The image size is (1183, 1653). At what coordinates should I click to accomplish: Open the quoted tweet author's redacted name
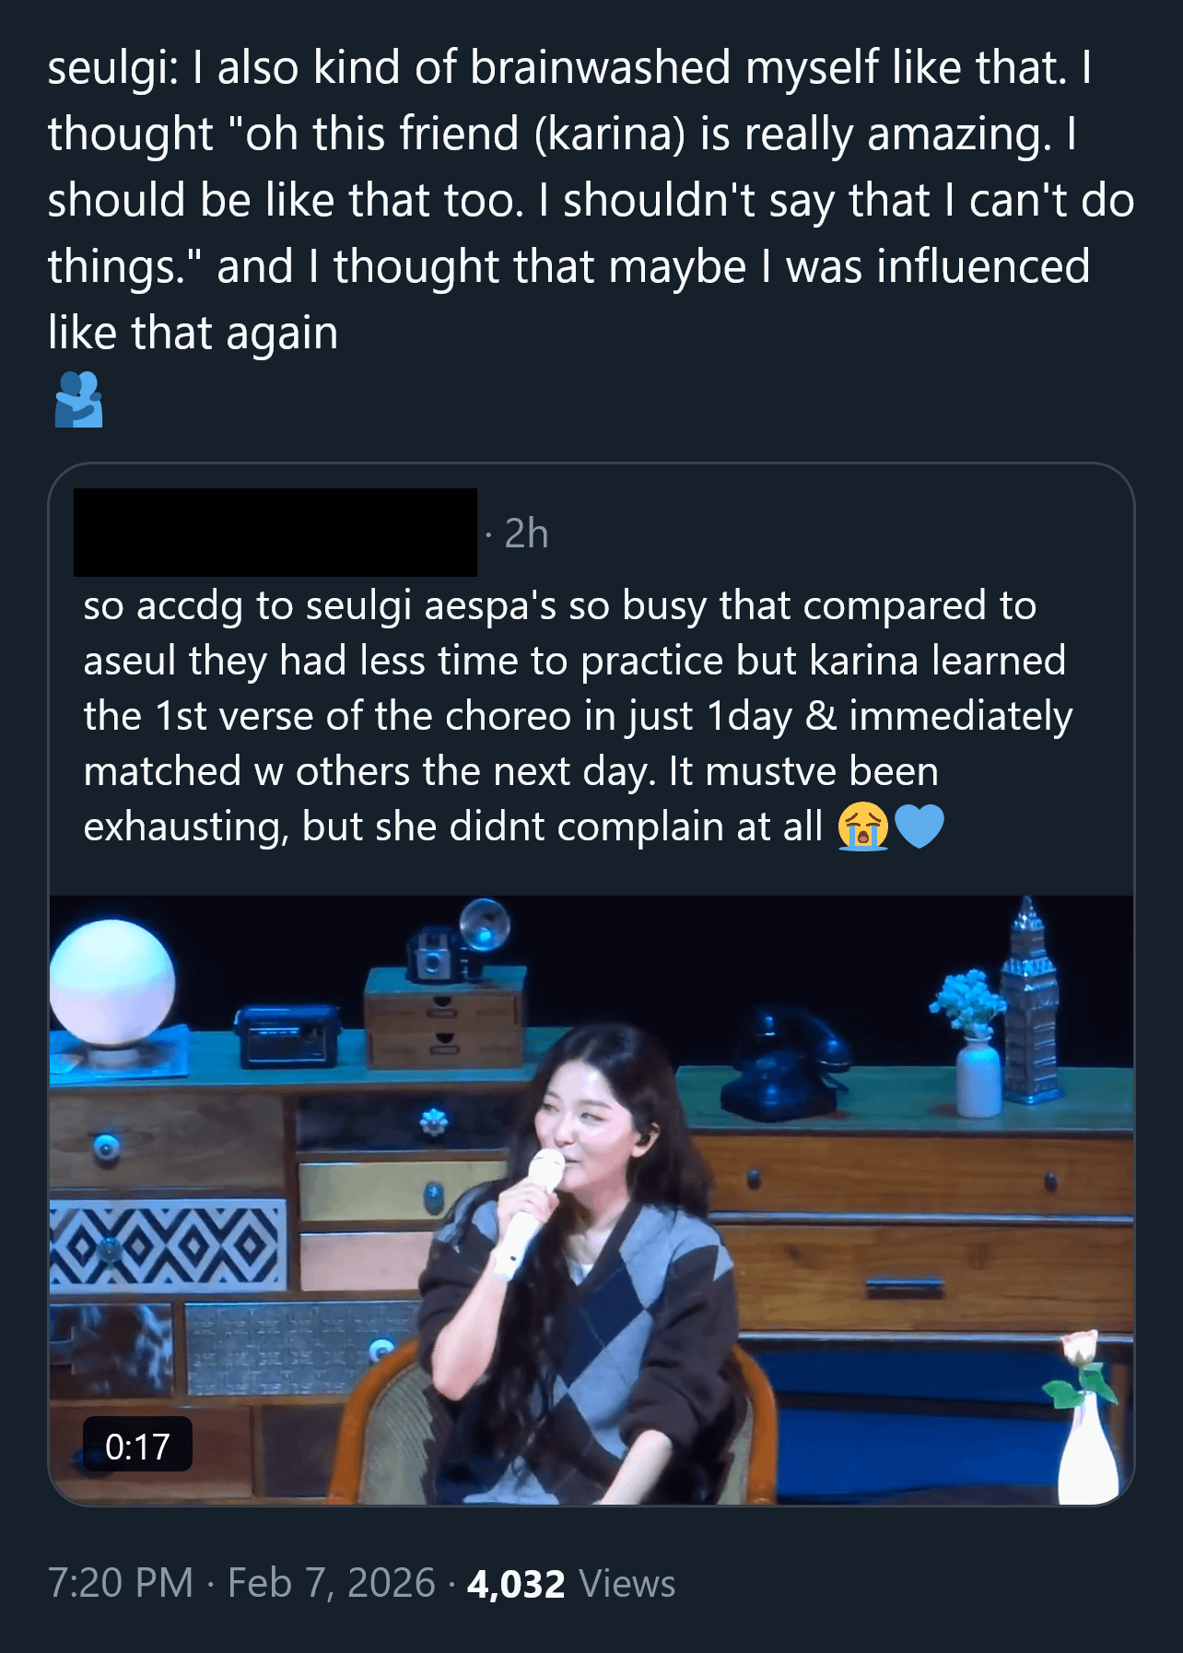coord(275,533)
